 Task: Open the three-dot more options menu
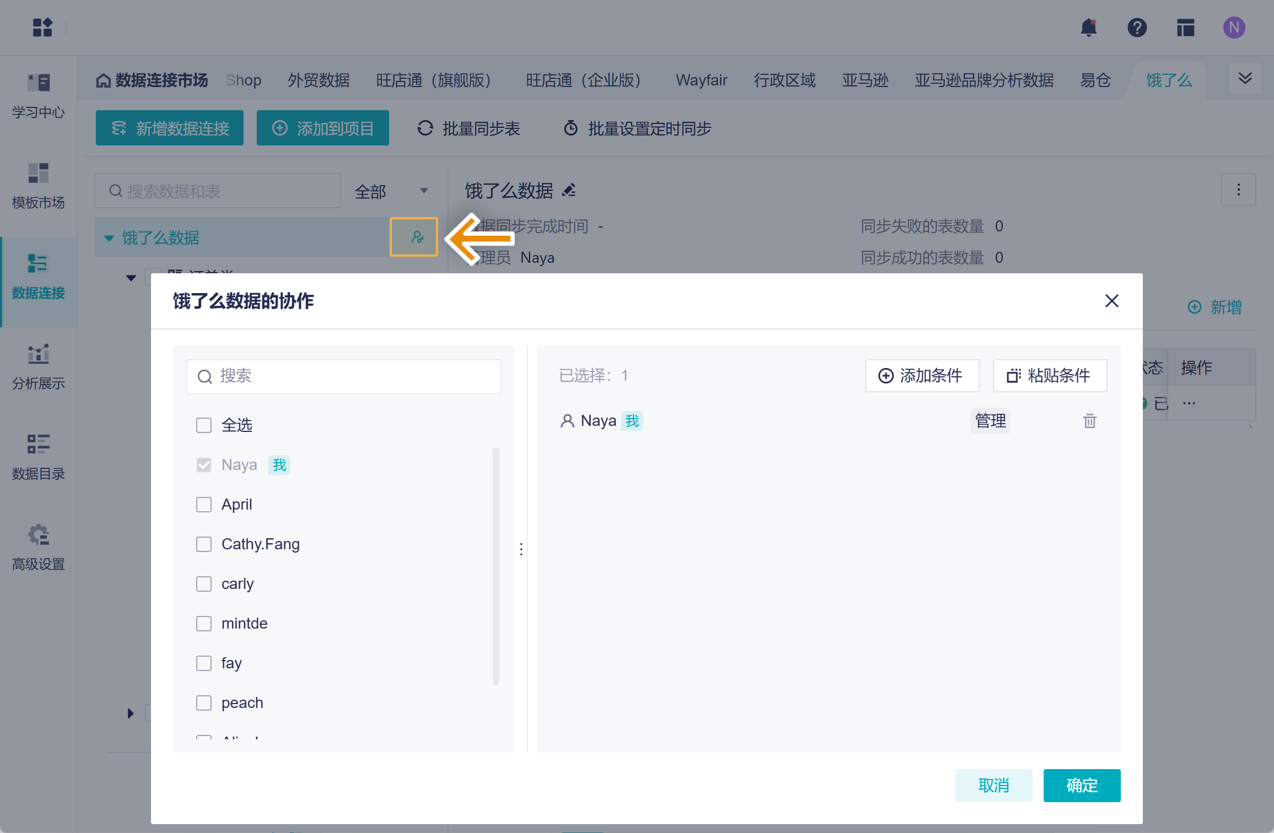click(1238, 190)
